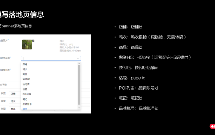Image resolution: width=215 pixels, height=135 pixels.
Task: Pick 话题 in the dropdown list
Action: tap(25, 89)
